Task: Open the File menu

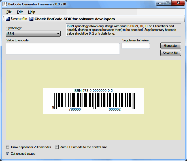Action: [9, 12]
